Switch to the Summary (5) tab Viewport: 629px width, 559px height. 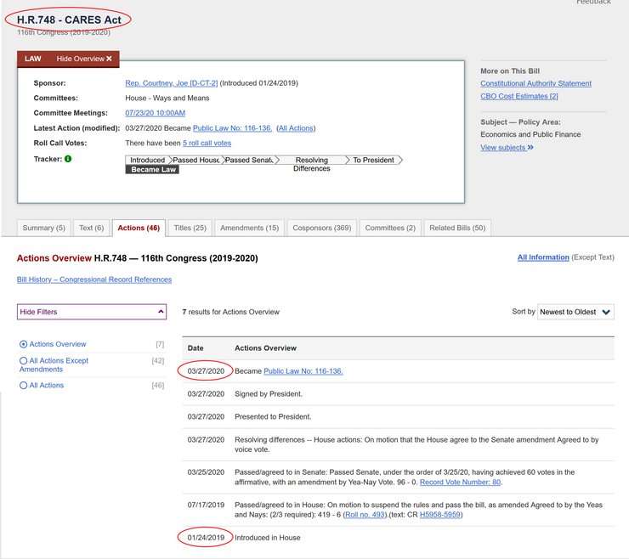[43, 228]
